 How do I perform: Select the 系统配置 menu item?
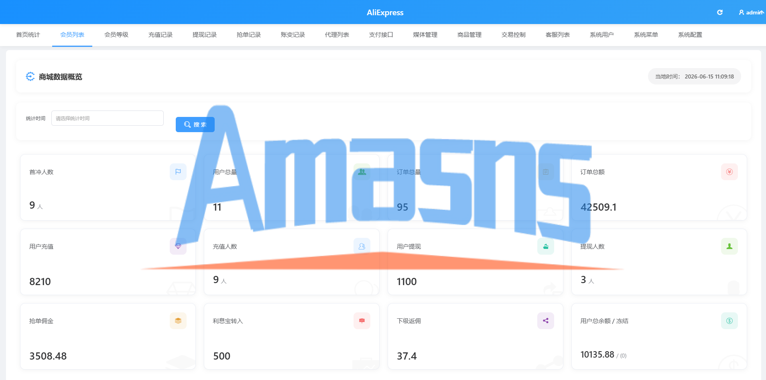(690, 35)
